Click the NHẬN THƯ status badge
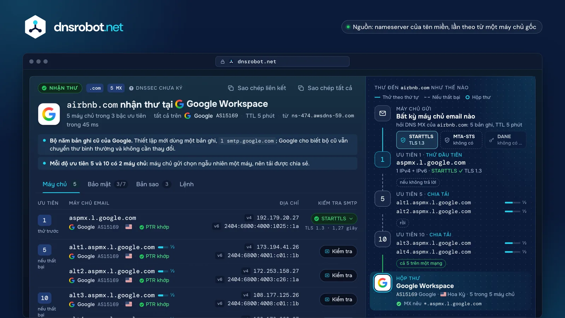Screen dimensions: 565x318 60,88
